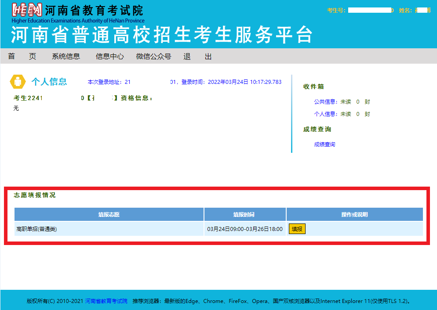Screen dimensions: 437x310
Task: Log out using the 退出 menu item
Action: click(197, 56)
